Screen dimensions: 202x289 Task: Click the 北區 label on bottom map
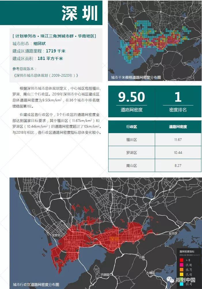pyautogui.click(x=142, y=257)
